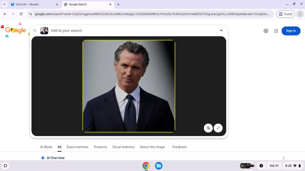Click the expand image icon
305x171 pixels.
(218, 128)
